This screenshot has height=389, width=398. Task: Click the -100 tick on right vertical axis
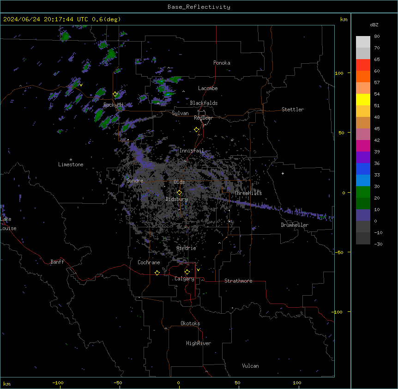338,312
